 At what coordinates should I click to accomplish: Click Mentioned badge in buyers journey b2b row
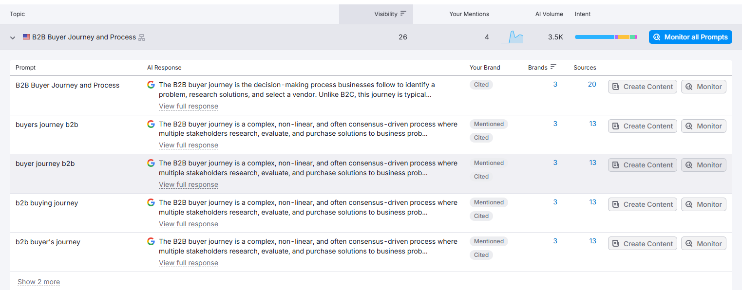coord(489,124)
